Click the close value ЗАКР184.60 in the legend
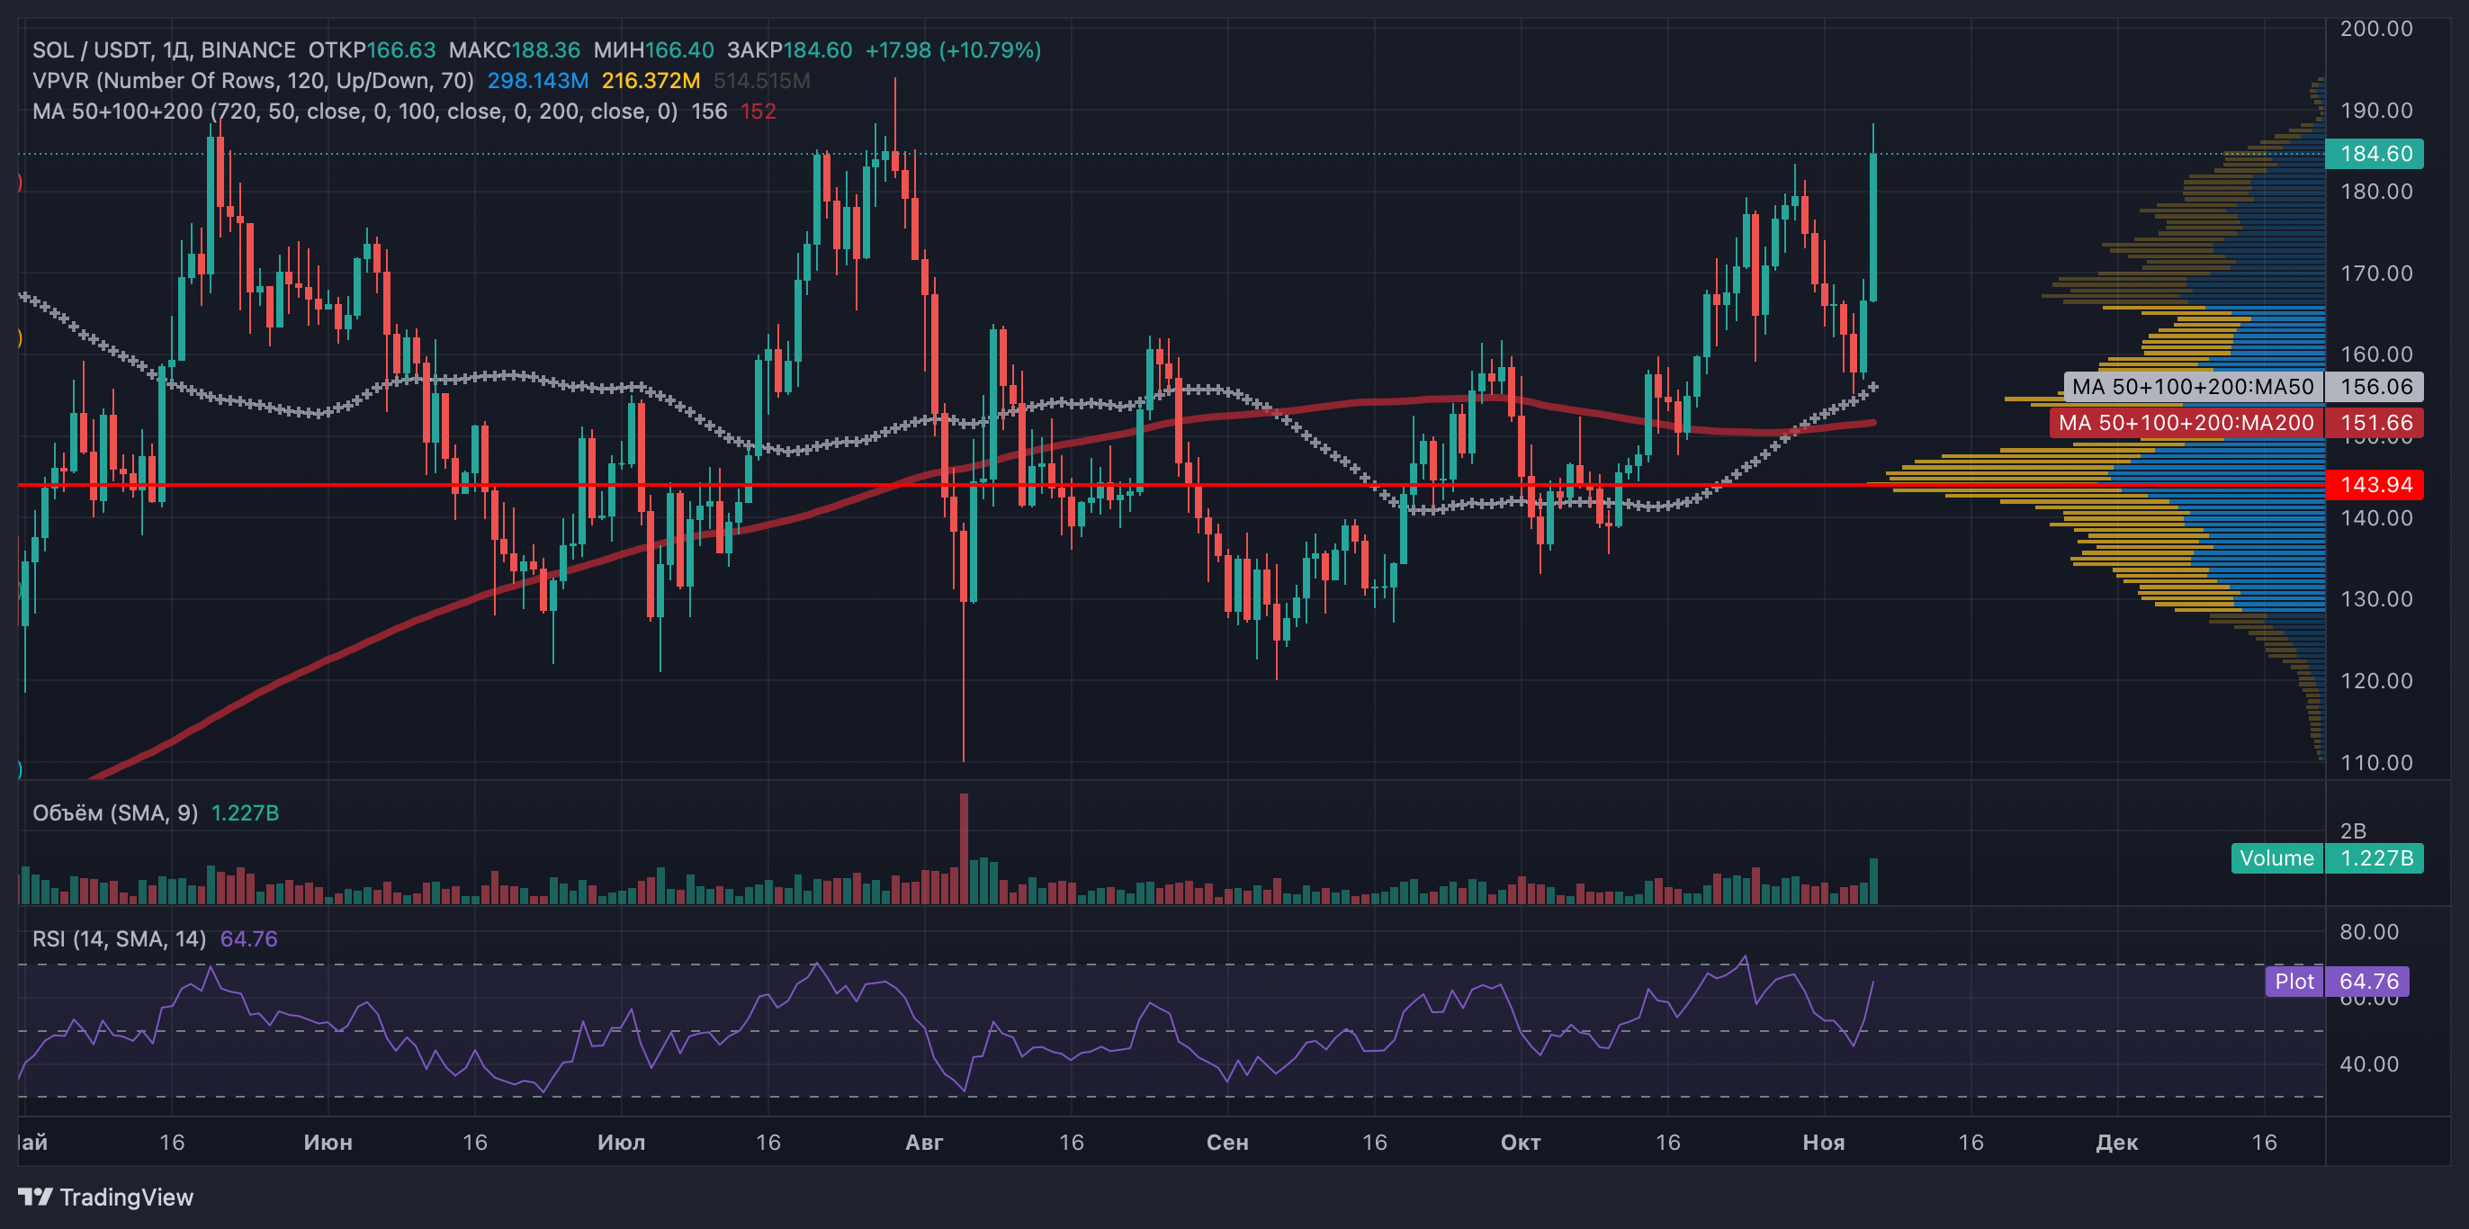The width and height of the screenshot is (2469, 1229). coord(790,49)
